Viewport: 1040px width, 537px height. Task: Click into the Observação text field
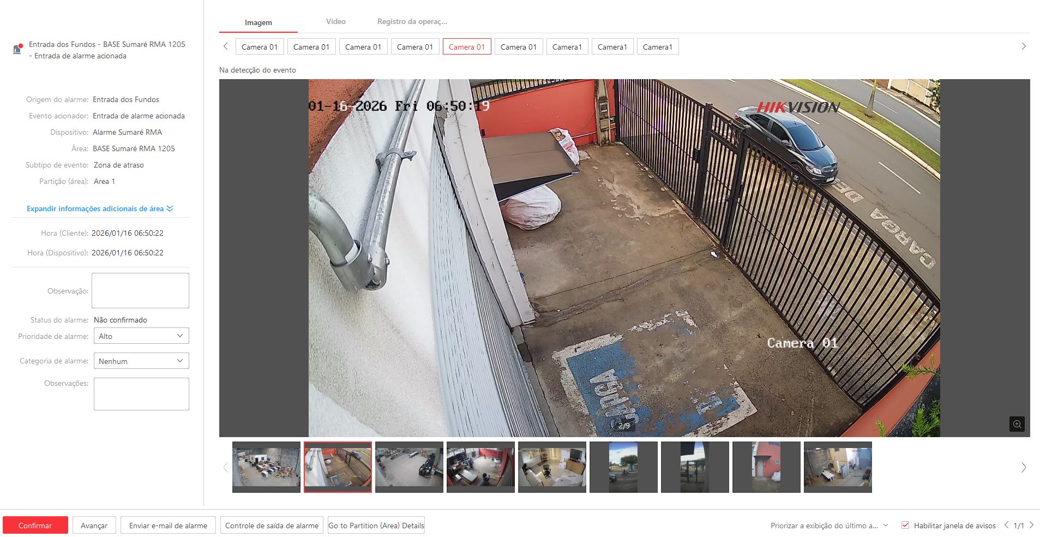140,290
